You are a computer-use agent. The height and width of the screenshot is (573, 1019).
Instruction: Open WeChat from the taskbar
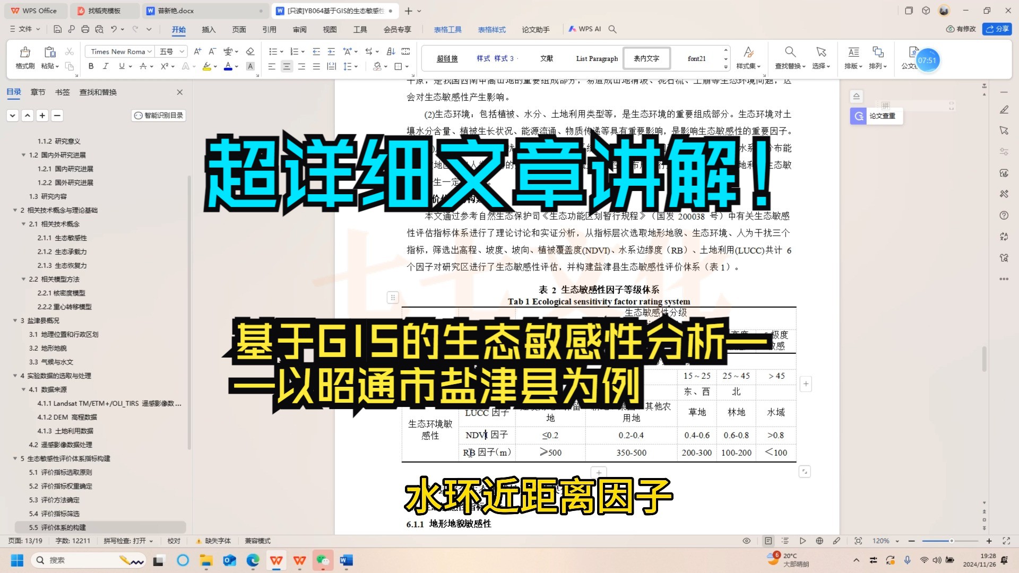pyautogui.click(x=322, y=560)
